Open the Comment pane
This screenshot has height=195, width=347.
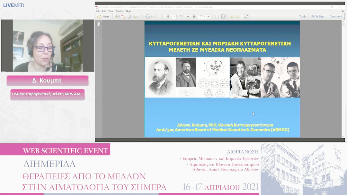(x=336, y=17)
